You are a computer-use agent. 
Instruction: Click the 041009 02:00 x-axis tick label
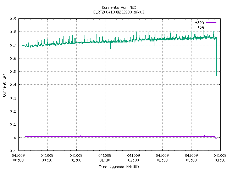click(133, 158)
